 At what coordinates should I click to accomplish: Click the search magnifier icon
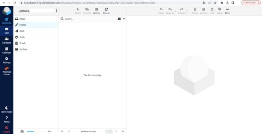(x=62, y=19)
